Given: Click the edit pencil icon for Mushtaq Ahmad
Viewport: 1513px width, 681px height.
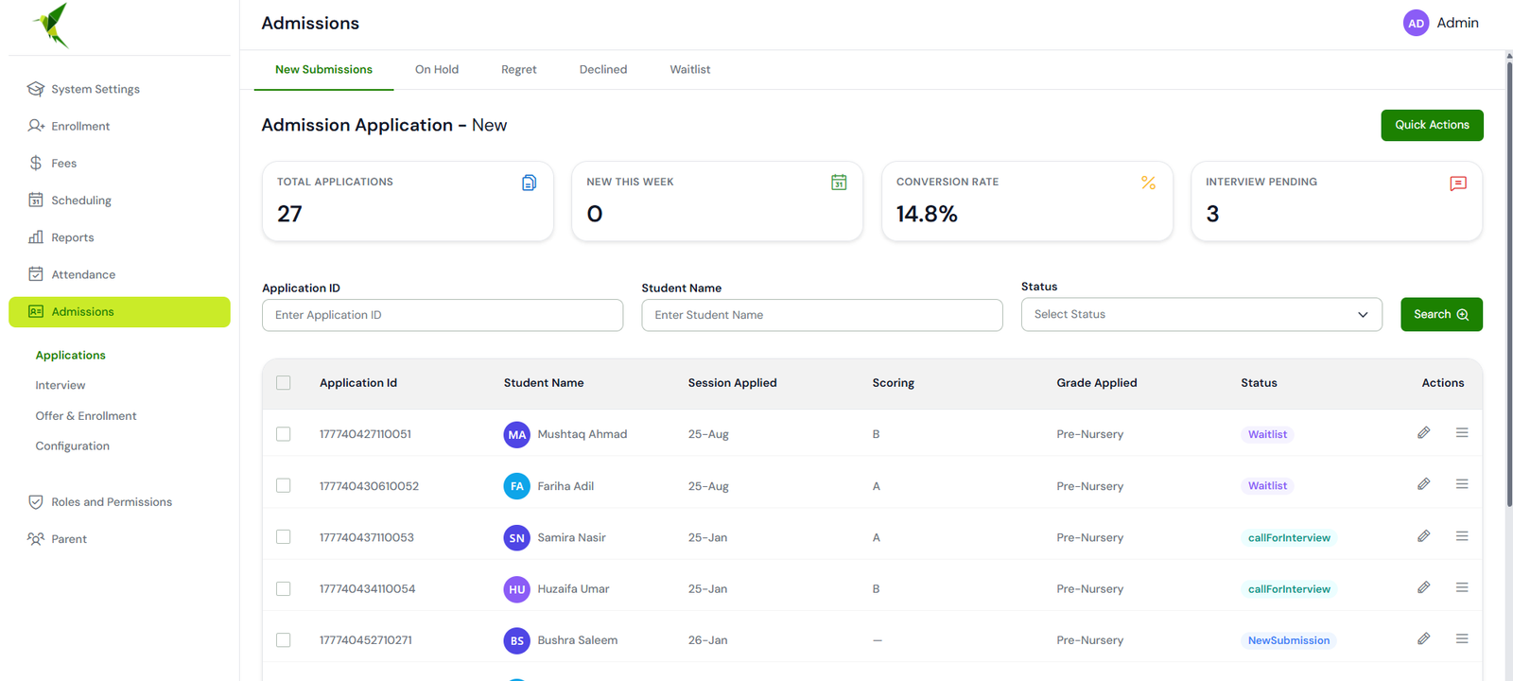Looking at the screenshot, I should coord(1423,432).
